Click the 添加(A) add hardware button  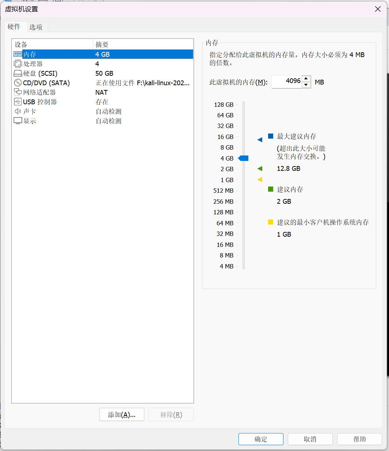[x=122, y=414]
